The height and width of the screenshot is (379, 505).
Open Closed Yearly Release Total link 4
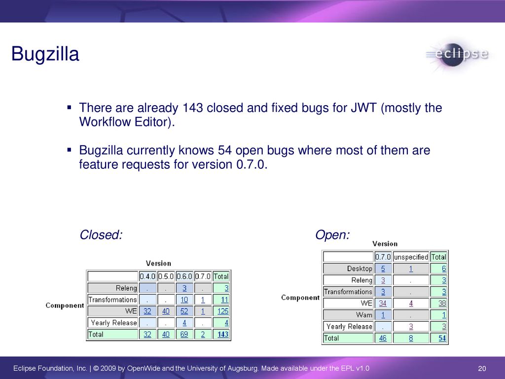coord(226,323)
